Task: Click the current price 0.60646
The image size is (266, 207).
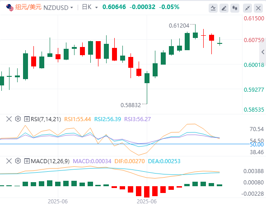Action: pyautogui.click(x=114, y=7)
